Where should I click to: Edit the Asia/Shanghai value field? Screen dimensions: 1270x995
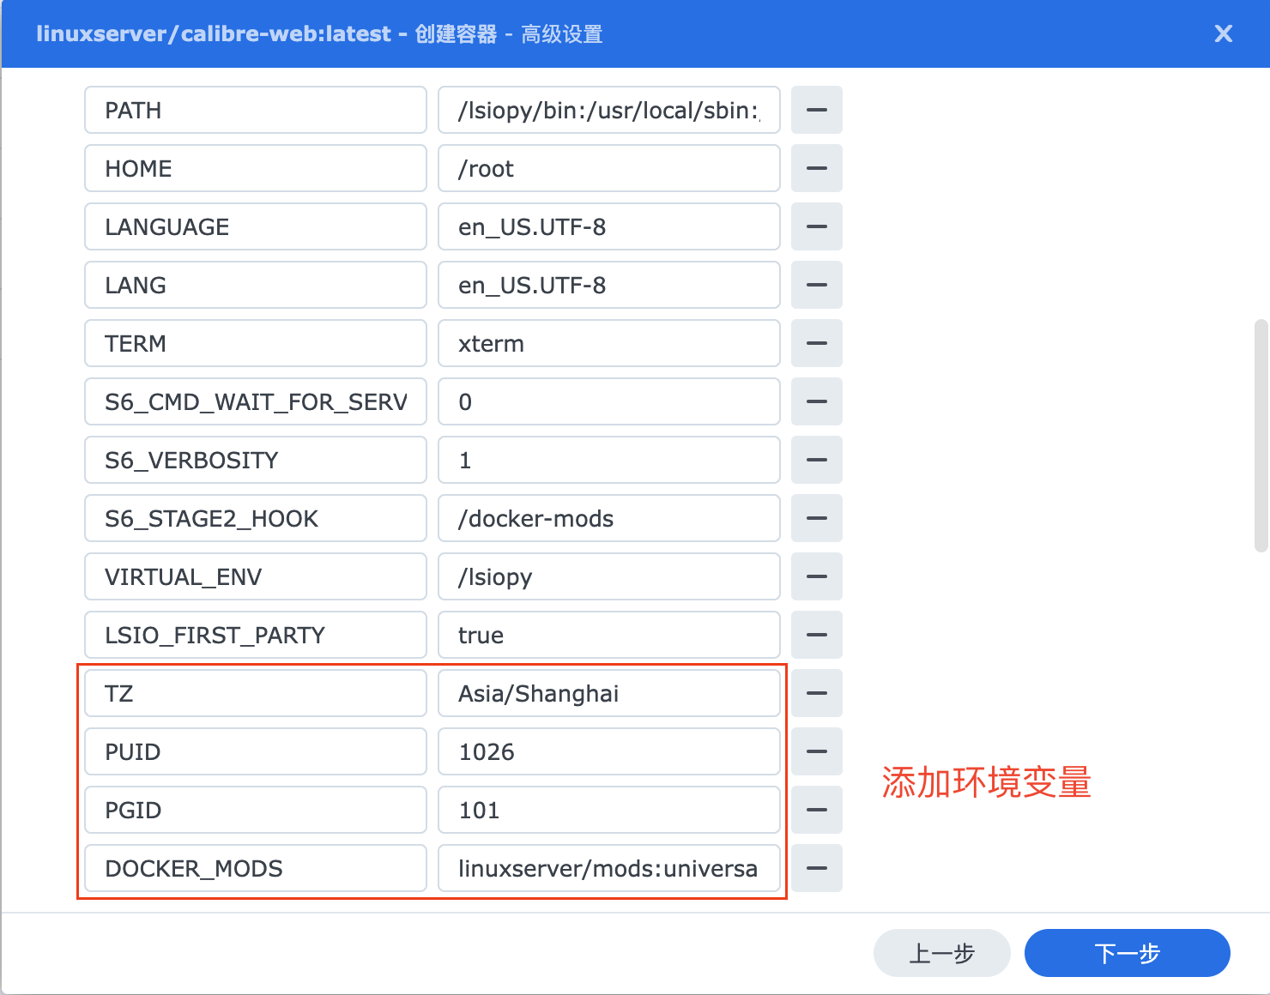coord(609,693)
